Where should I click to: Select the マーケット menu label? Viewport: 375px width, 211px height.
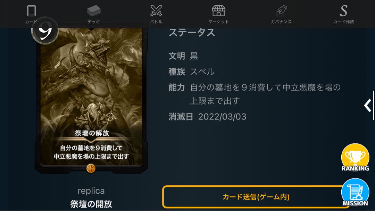click(219, 22)
